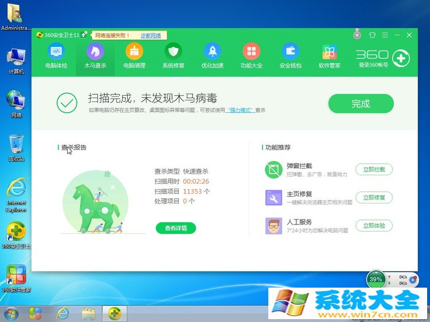
Task: Click 立即修复 repair now button
Action: click(x=374, y=197)
